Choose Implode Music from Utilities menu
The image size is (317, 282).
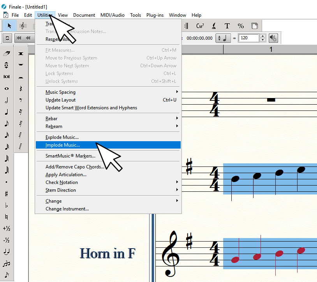(63, 145)
